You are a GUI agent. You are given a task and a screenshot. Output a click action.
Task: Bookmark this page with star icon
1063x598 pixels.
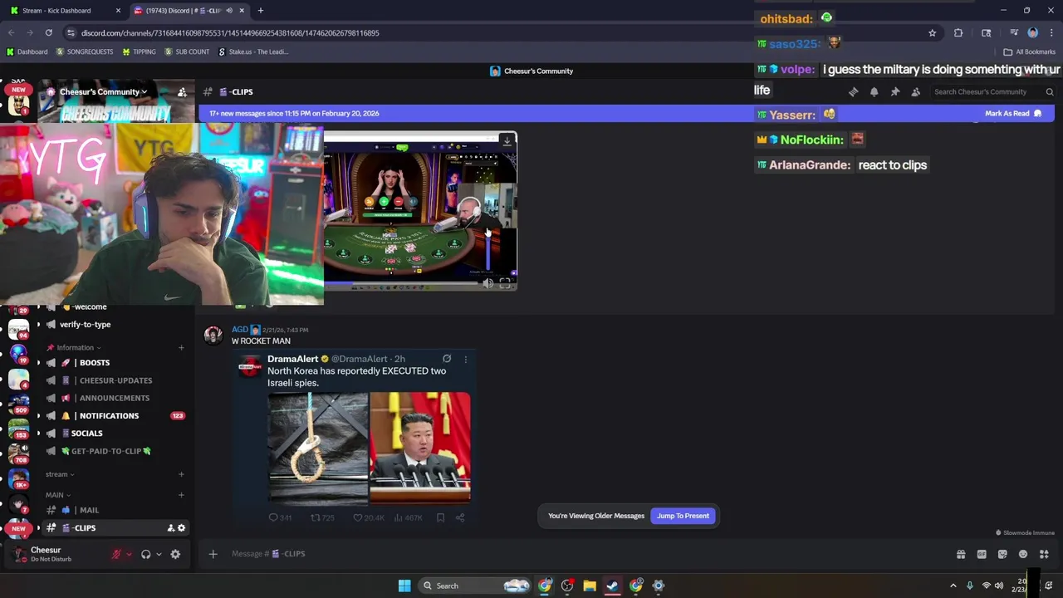932,33
